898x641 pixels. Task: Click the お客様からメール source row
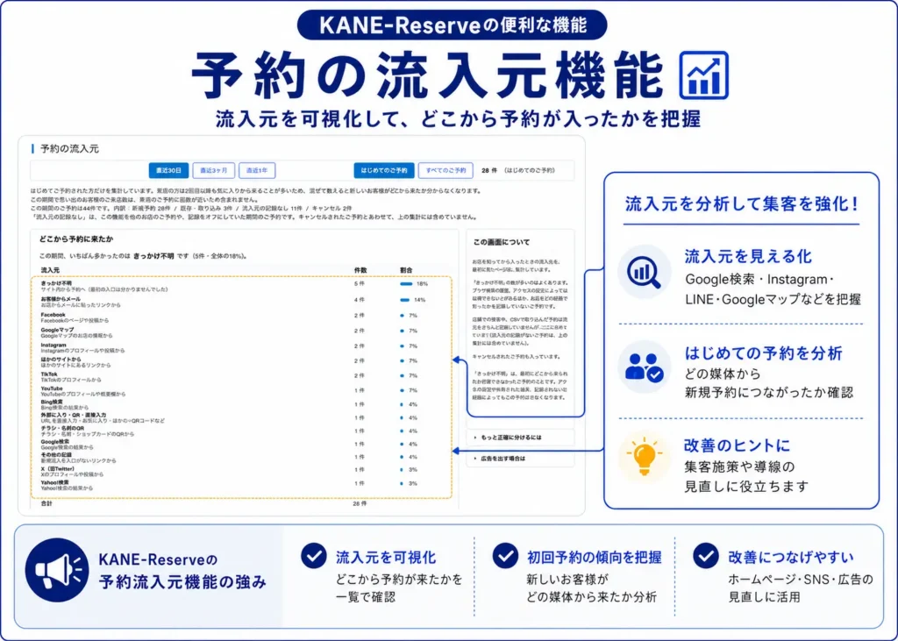241,302
